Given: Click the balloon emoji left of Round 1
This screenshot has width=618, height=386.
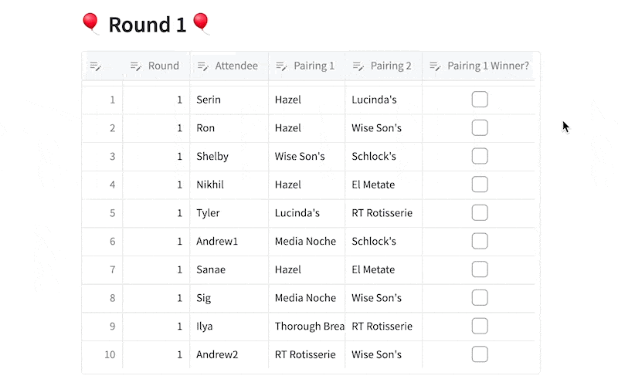Looking at the screenshot, I should point(90,24).
